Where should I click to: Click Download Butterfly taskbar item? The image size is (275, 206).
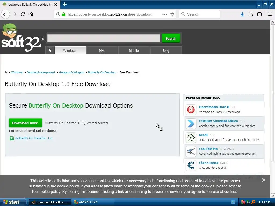click(x=50, y=202)
